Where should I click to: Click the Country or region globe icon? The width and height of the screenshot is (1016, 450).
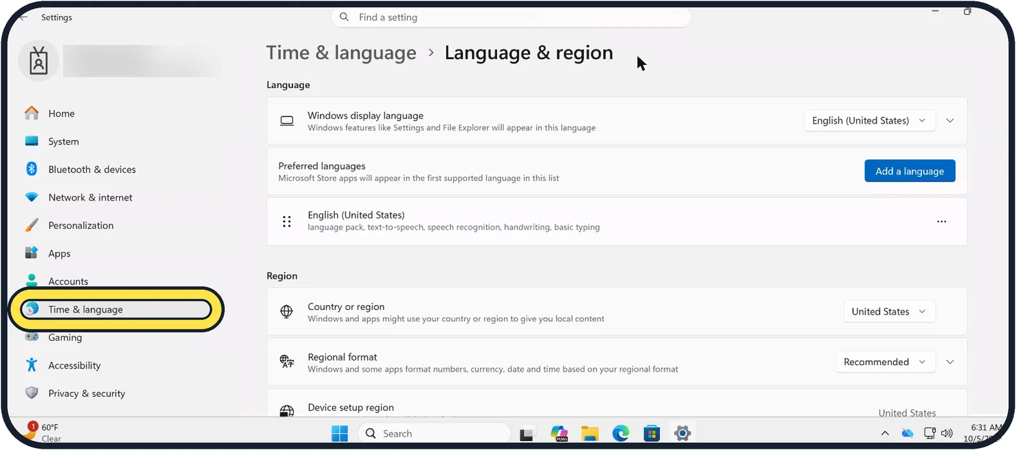click(x=287, y=312)
